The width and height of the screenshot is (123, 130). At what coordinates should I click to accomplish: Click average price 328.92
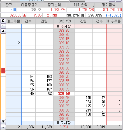pyautogui.click(x=36, y=10)
